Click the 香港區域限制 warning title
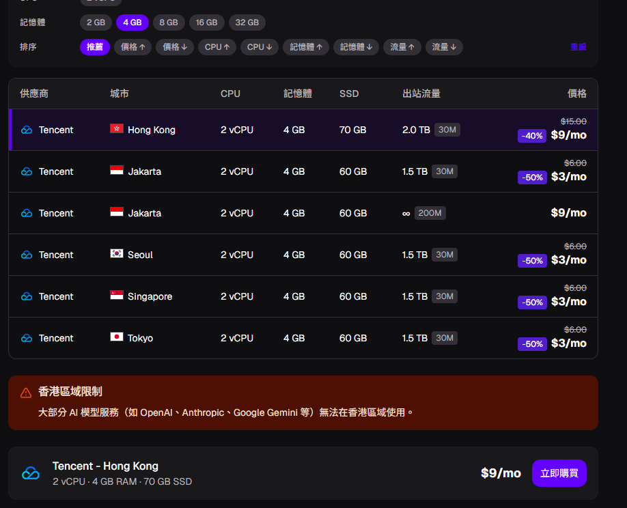The image size is (627, 508). tap(70, 392)
